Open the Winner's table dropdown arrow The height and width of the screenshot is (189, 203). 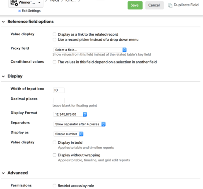coord(39,2)
